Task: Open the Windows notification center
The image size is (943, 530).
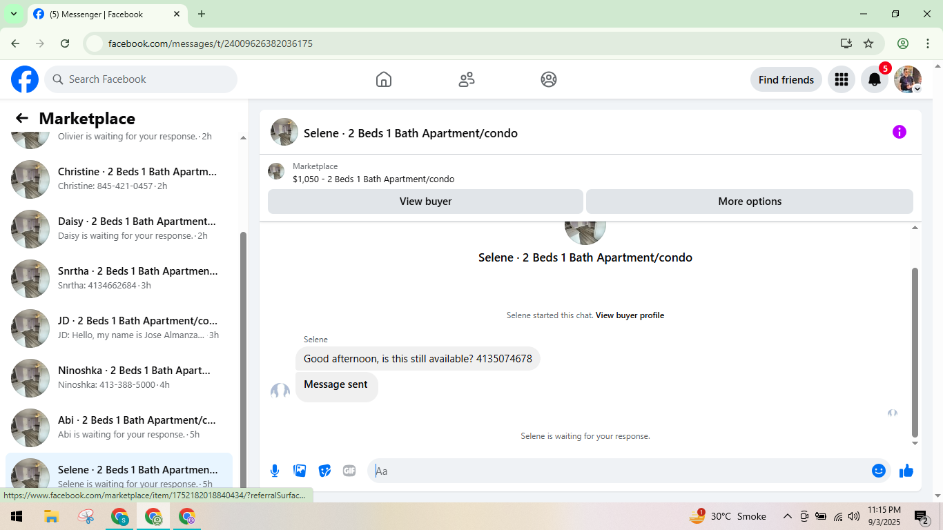Action: click(922, 516)
